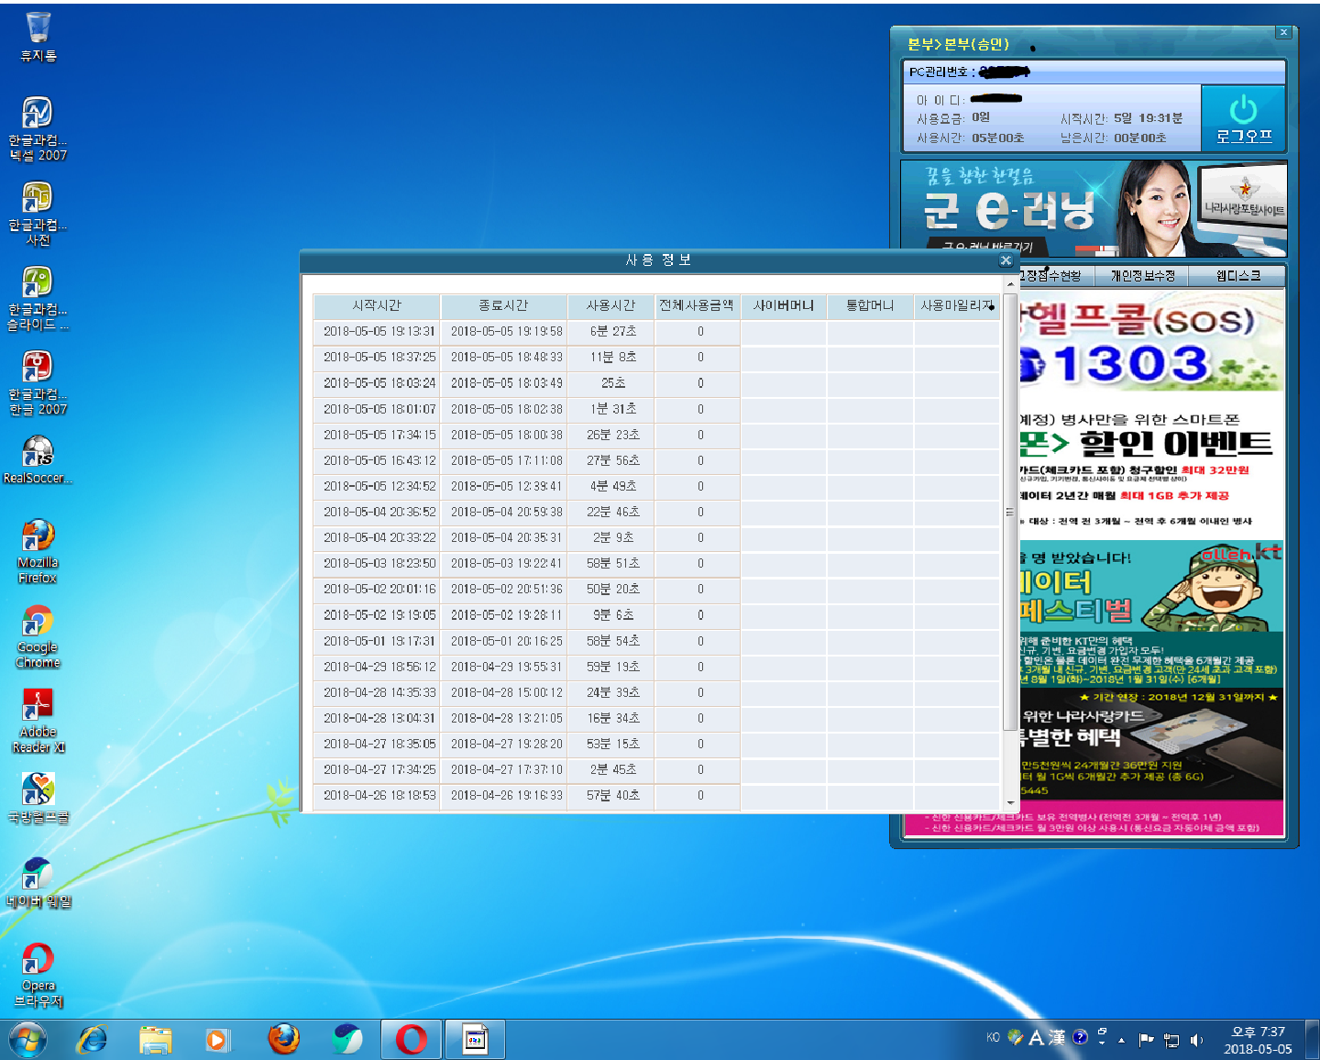
Task: Open the IME help icon in the language bar
Action: pyautogui.click(x=1081, y=1037)
